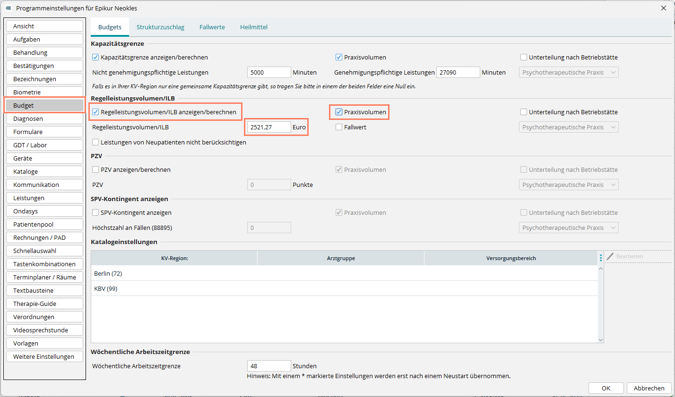Click the catalog table scroll-down arrow
The image size is (675, 397).
click(x=601, y=339)
